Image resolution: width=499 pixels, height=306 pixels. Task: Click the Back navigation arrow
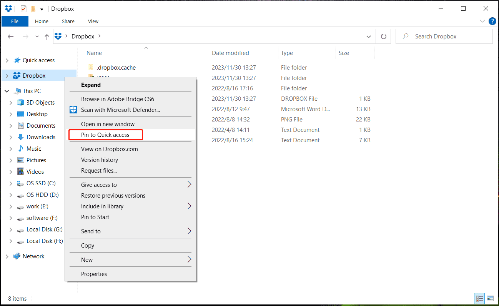pyautogui.click(x=11, y=37)
